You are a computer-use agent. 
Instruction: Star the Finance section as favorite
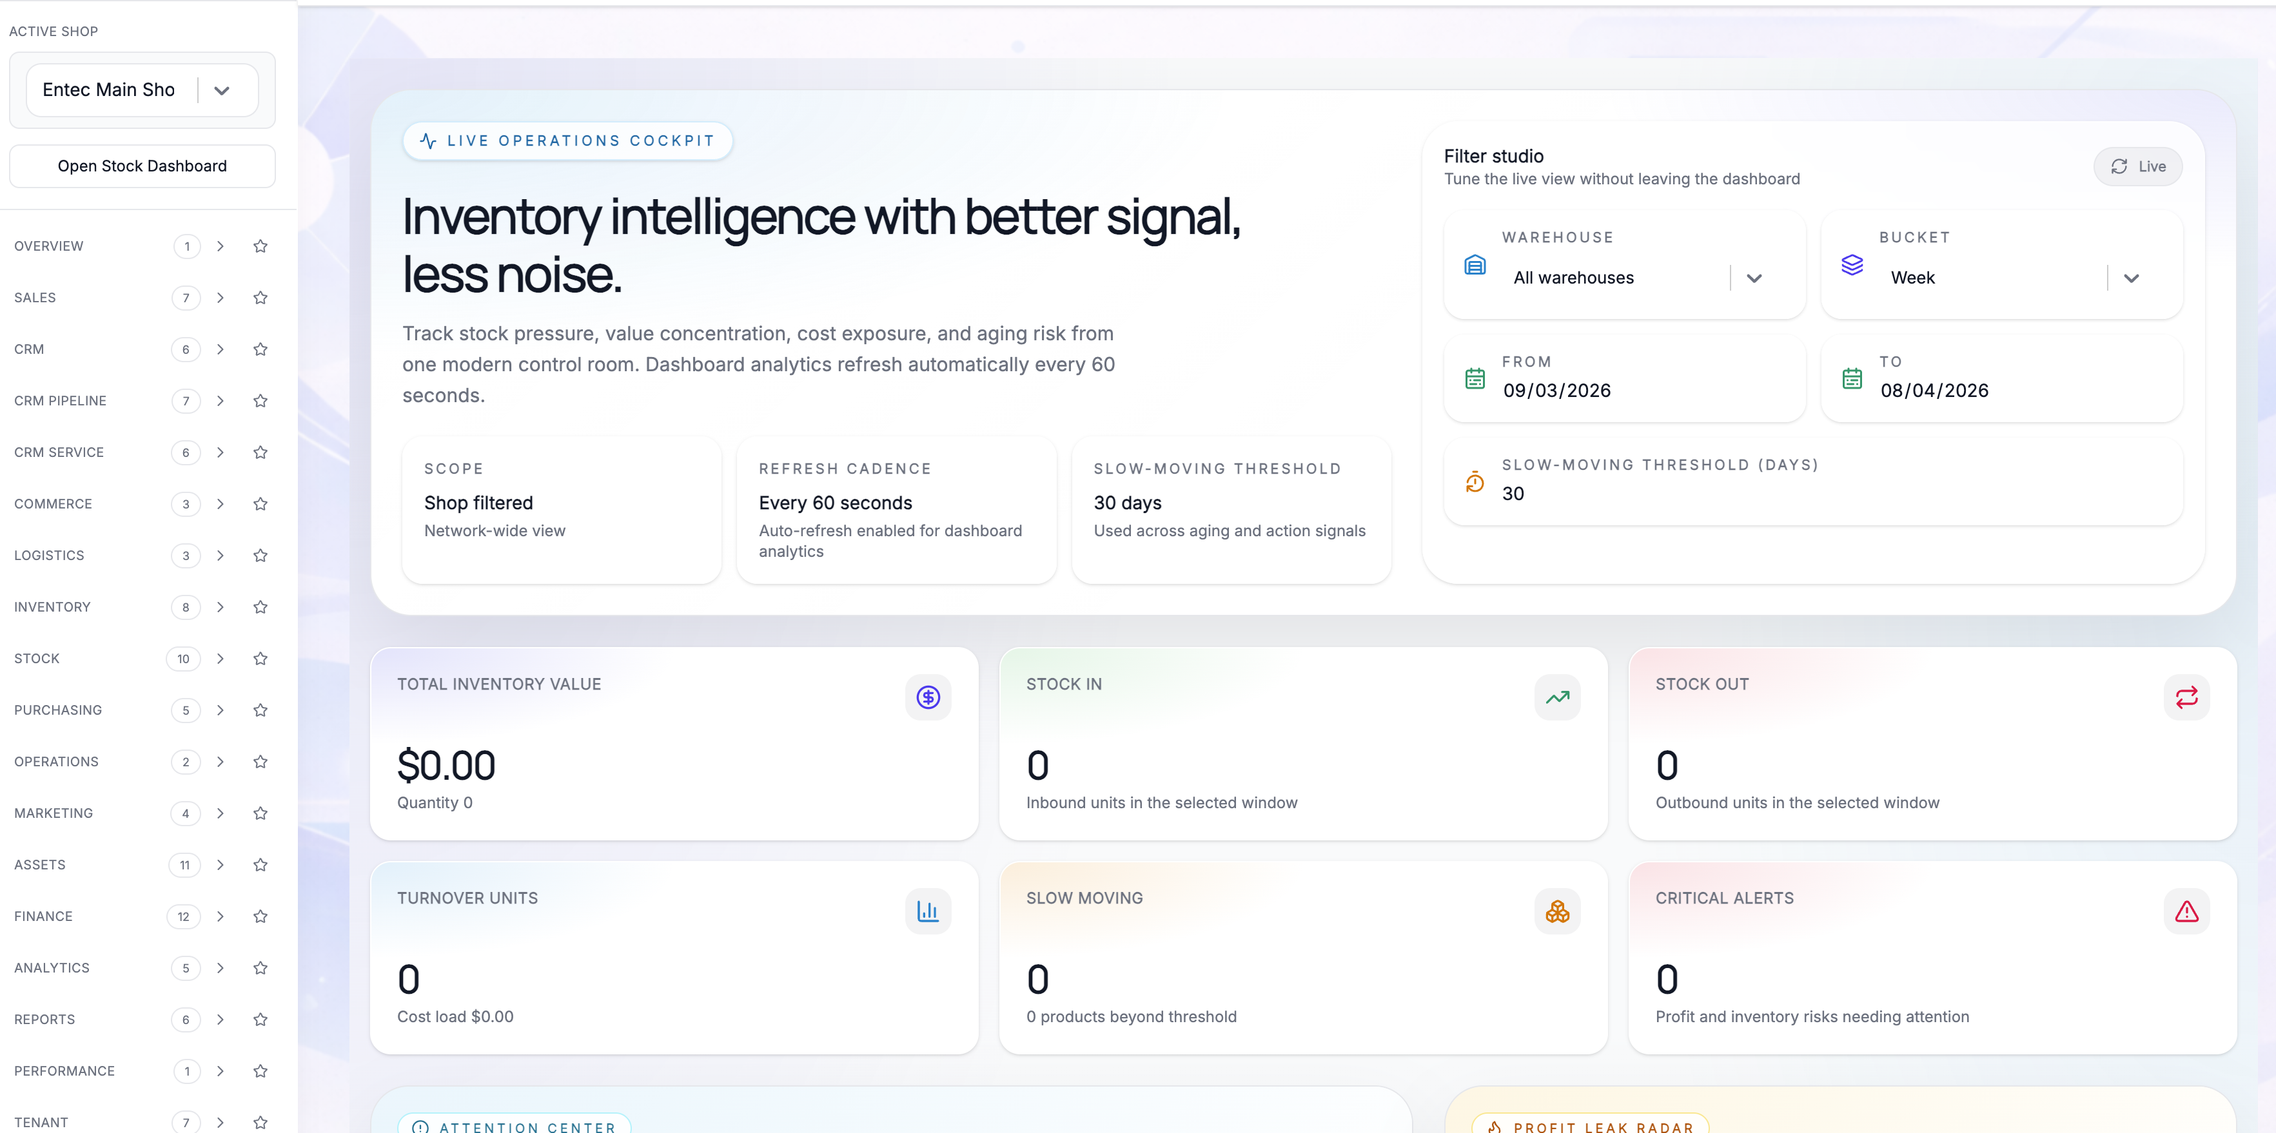point(260,916)
